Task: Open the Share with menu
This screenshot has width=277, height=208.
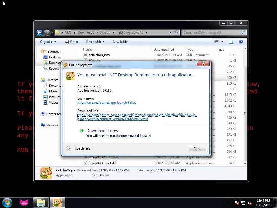Action: 95,42
